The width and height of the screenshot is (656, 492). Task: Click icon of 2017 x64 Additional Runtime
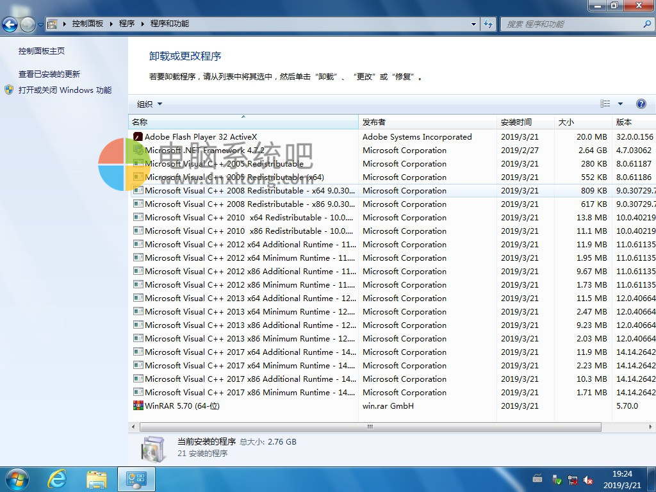click(138, 351)
